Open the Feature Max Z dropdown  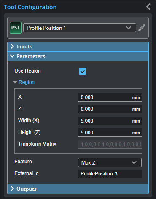[x=110, y=162]
